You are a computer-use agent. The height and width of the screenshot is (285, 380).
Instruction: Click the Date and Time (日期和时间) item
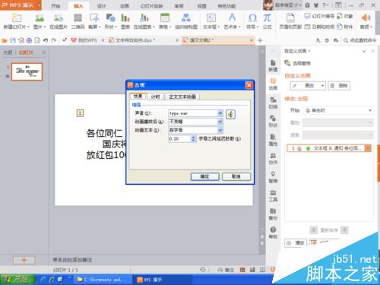(x=319, y=27)
